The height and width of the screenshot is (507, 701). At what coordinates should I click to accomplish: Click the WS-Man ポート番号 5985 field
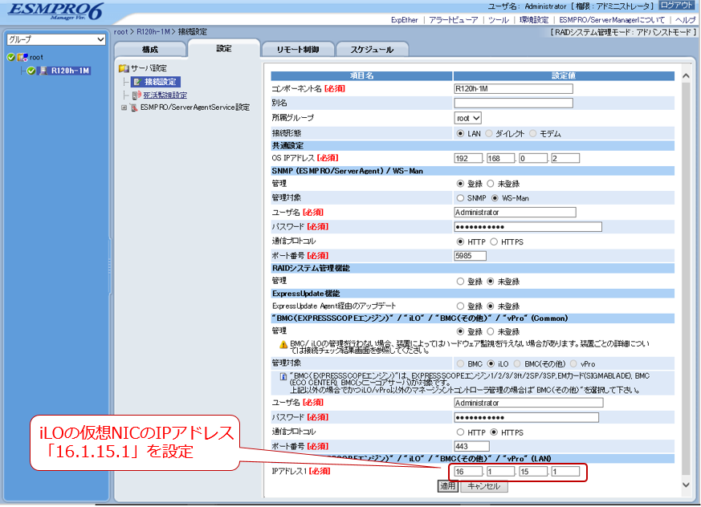[470, 256]
